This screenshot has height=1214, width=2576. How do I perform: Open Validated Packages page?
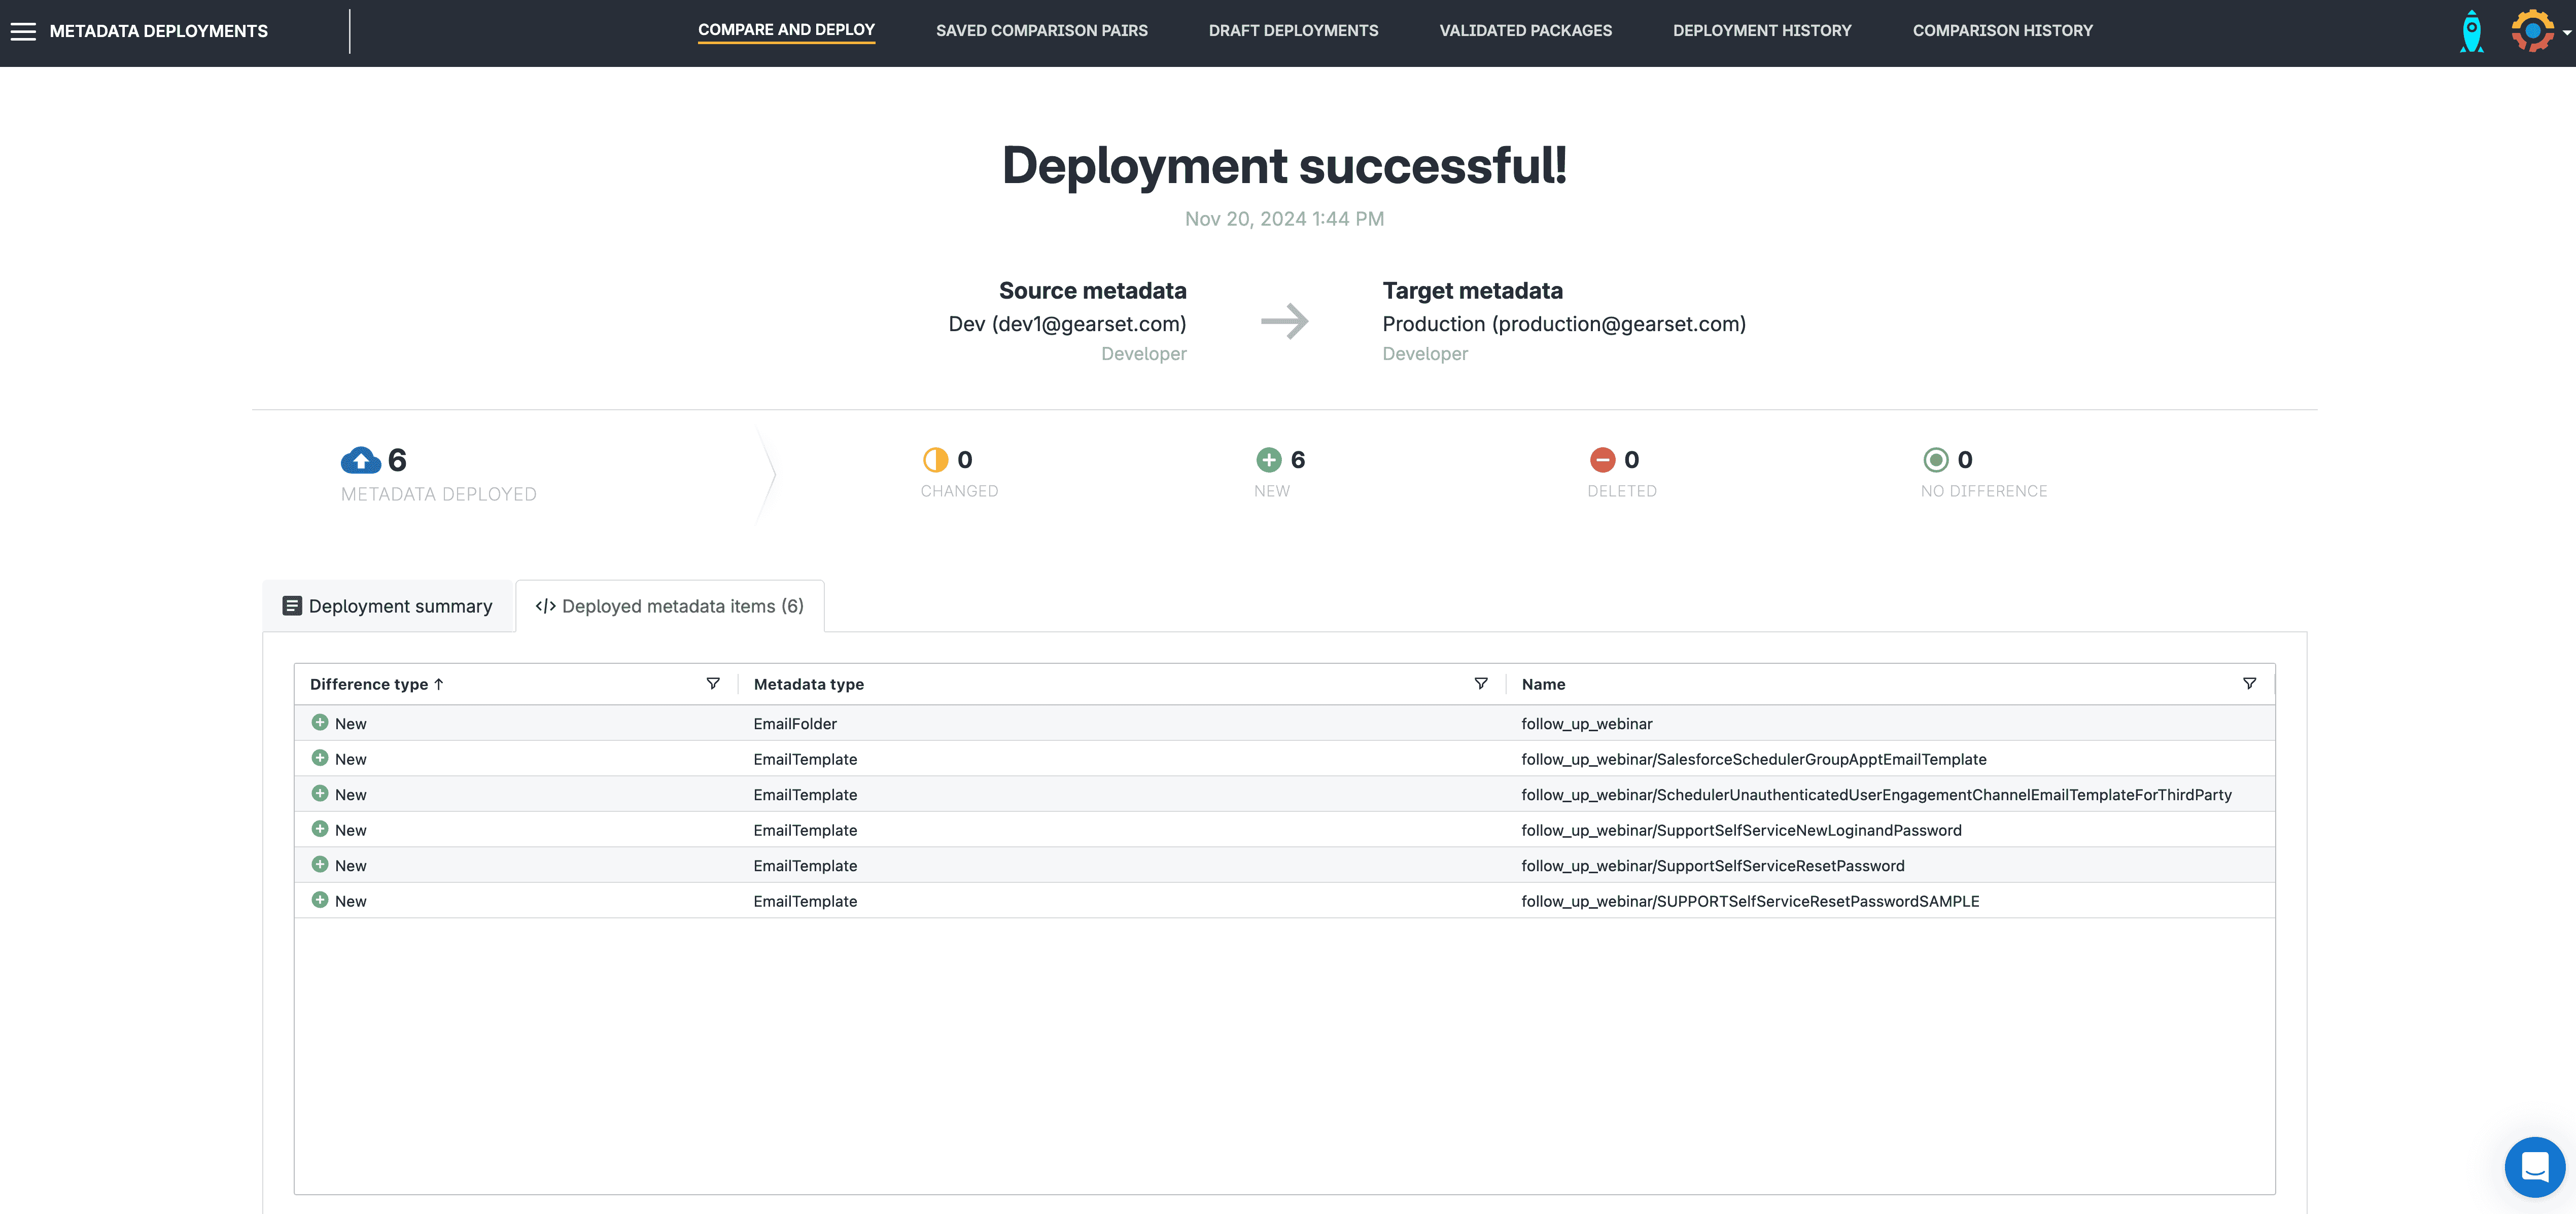click(x=1525, y=31)
